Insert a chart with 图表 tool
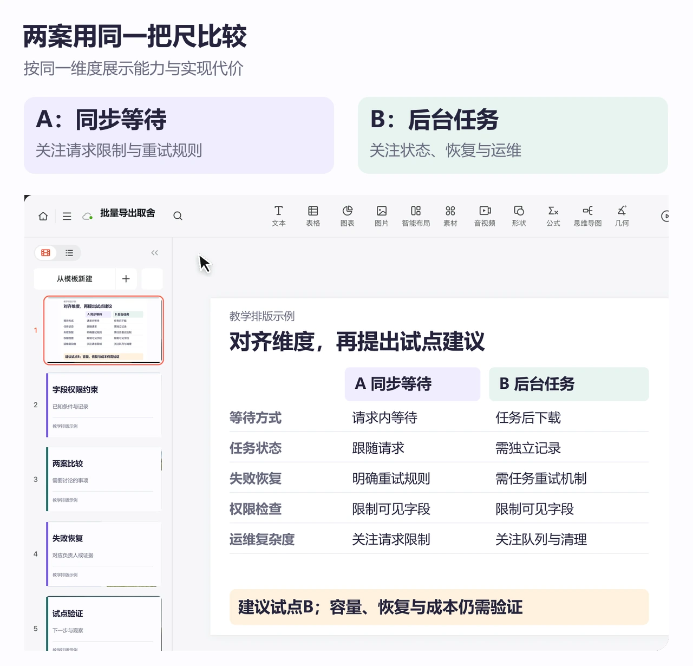Viewport: 693px width, 666px height. coord(348,216)
